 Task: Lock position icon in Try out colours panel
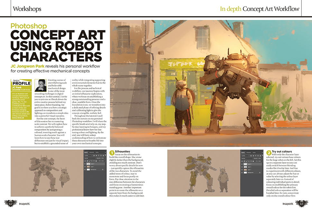coord(249,161)
